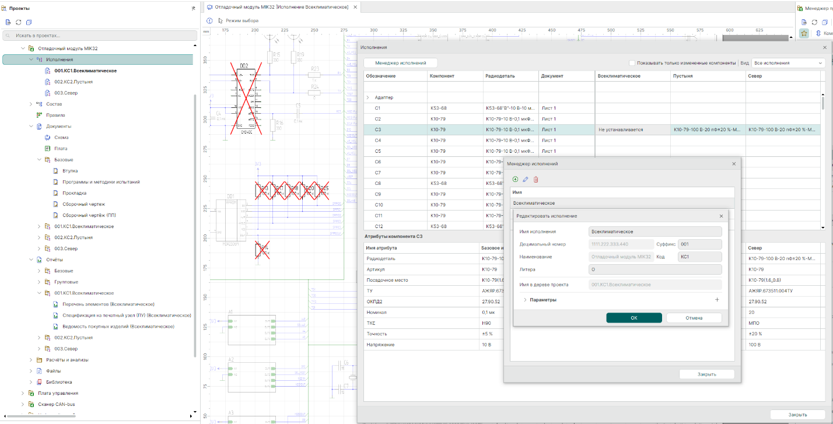
Task: Open the Вид dropdown showing Все исполнения
Action: [x=787, y=63]
